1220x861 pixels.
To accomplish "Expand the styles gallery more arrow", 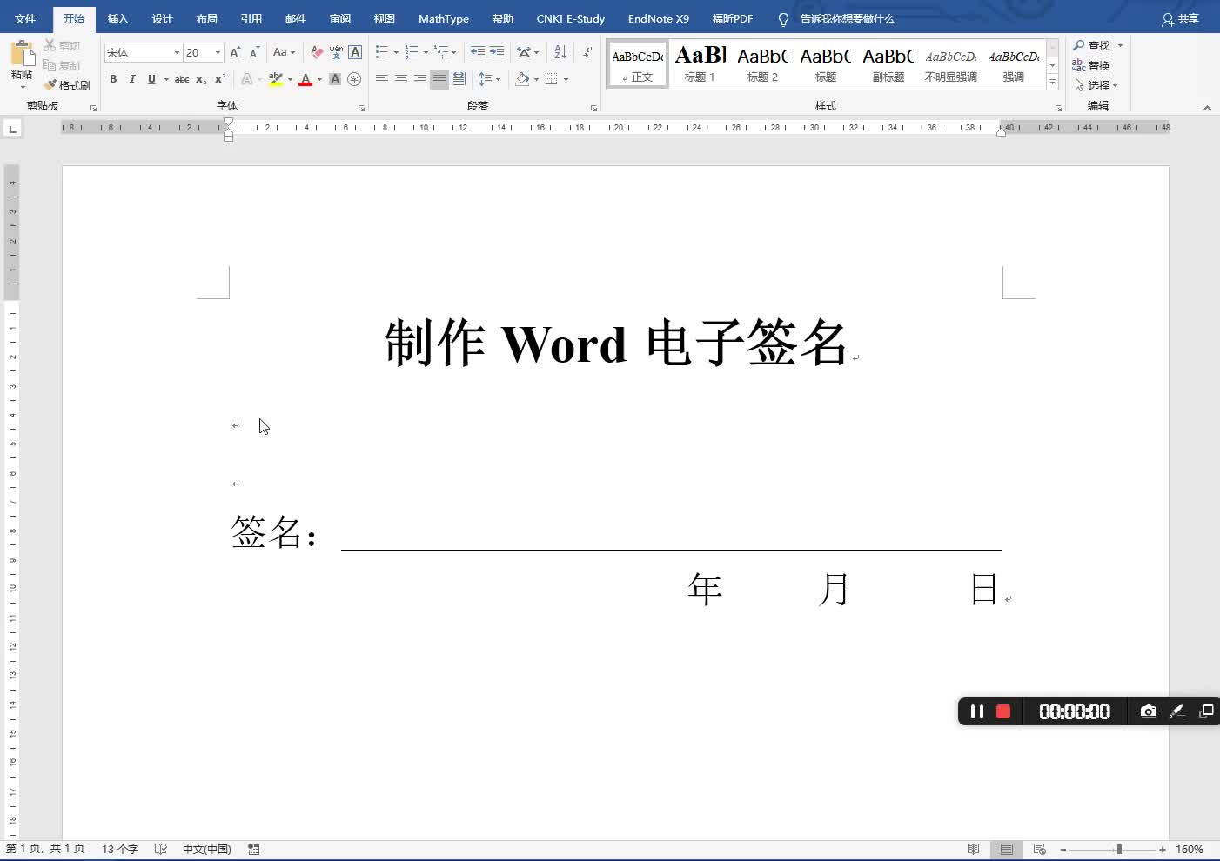I will [1052, 82].
